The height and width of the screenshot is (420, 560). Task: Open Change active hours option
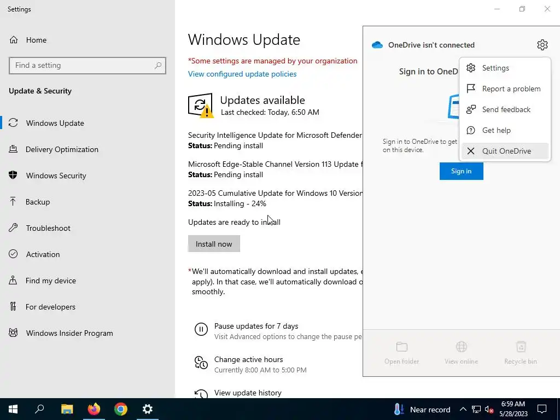[249, 359]
